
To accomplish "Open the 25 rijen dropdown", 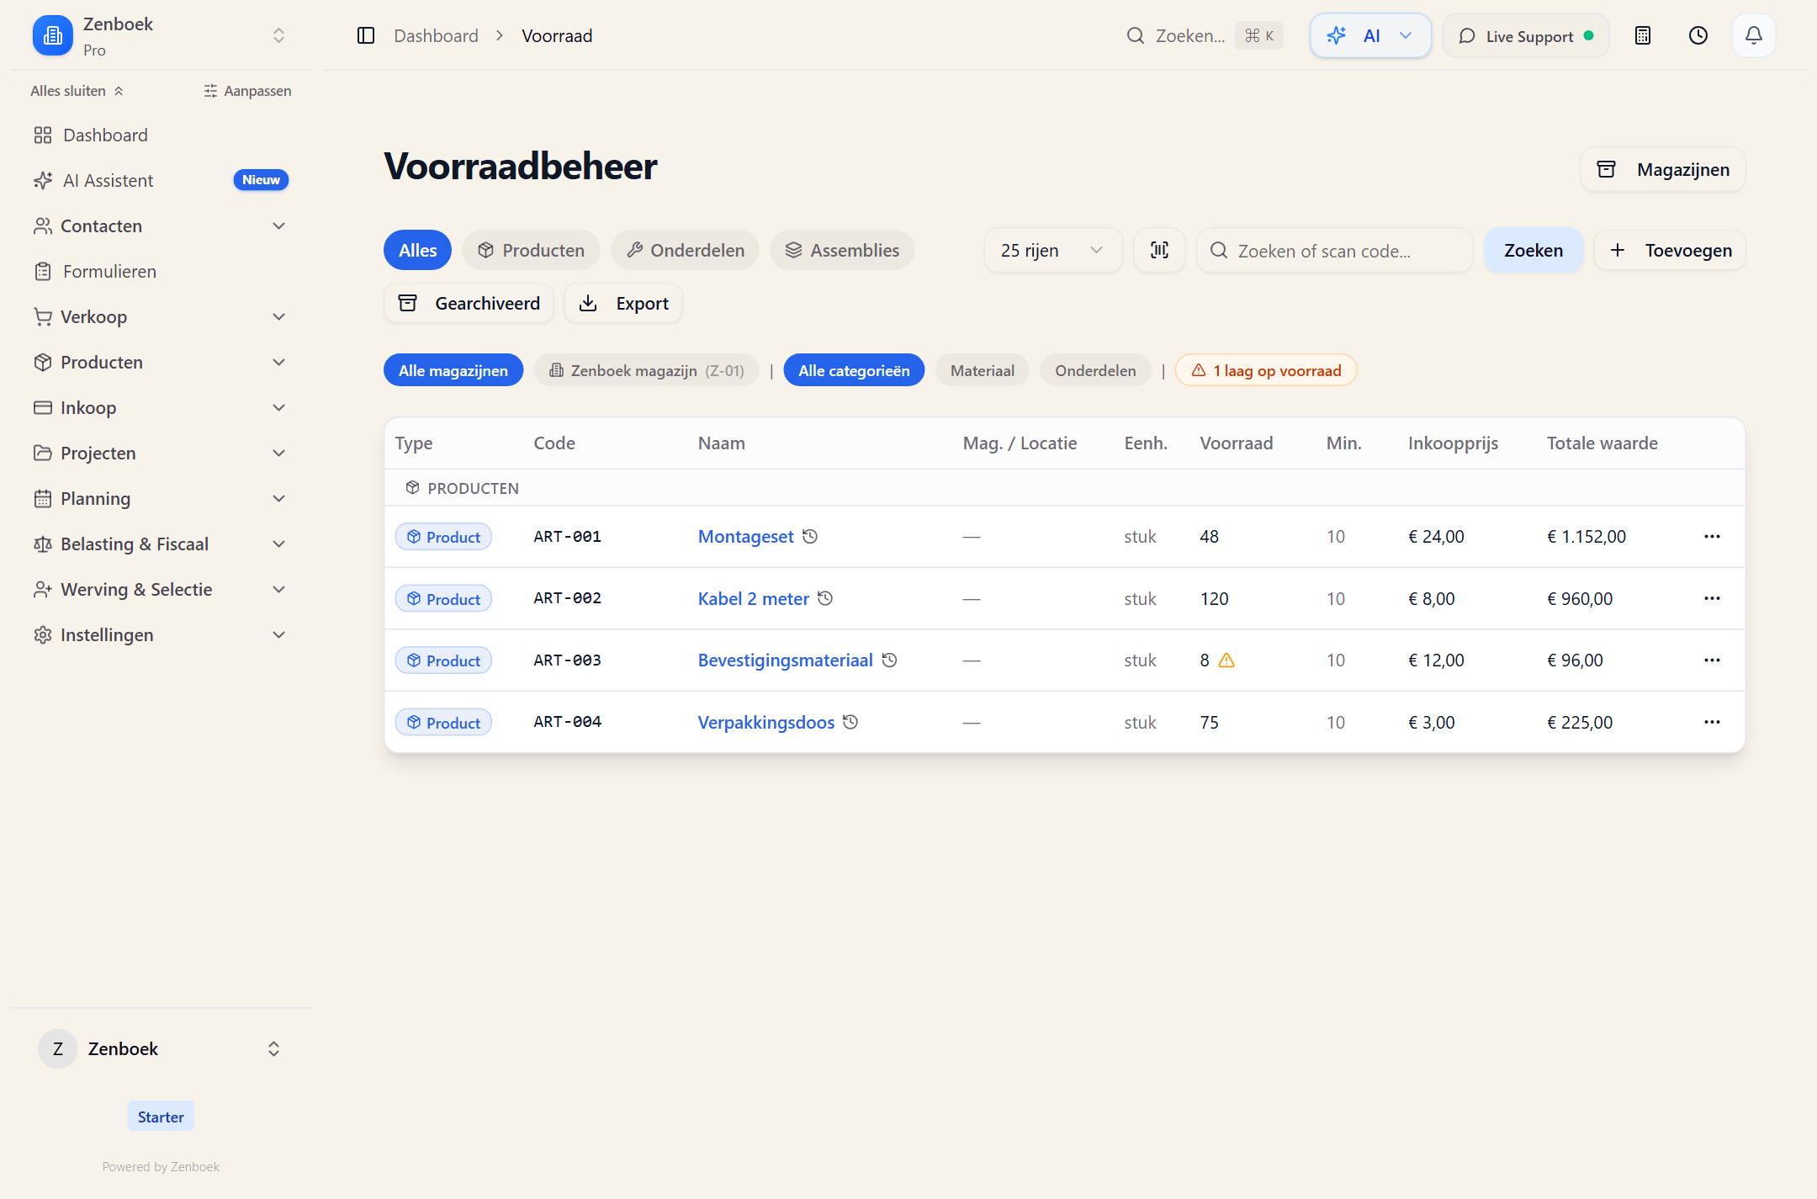I will coord(1052,251).
